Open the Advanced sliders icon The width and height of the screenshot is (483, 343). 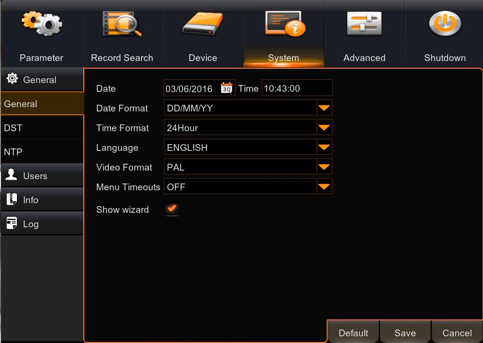pos(364,24)
